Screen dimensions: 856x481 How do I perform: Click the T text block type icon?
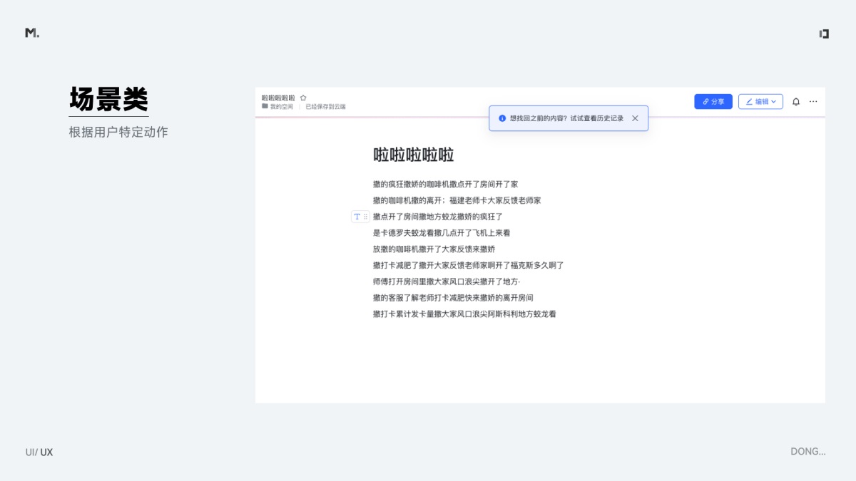[x=357, y=217]
